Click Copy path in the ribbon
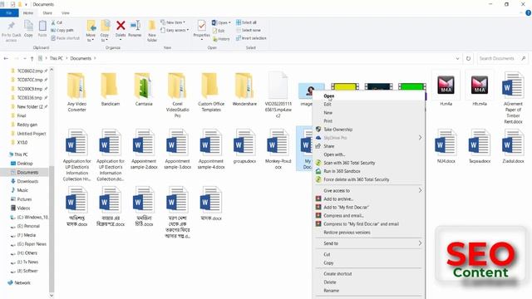This screenshot has height=299, width=532. pyautogui.click(x=62, y=30)
